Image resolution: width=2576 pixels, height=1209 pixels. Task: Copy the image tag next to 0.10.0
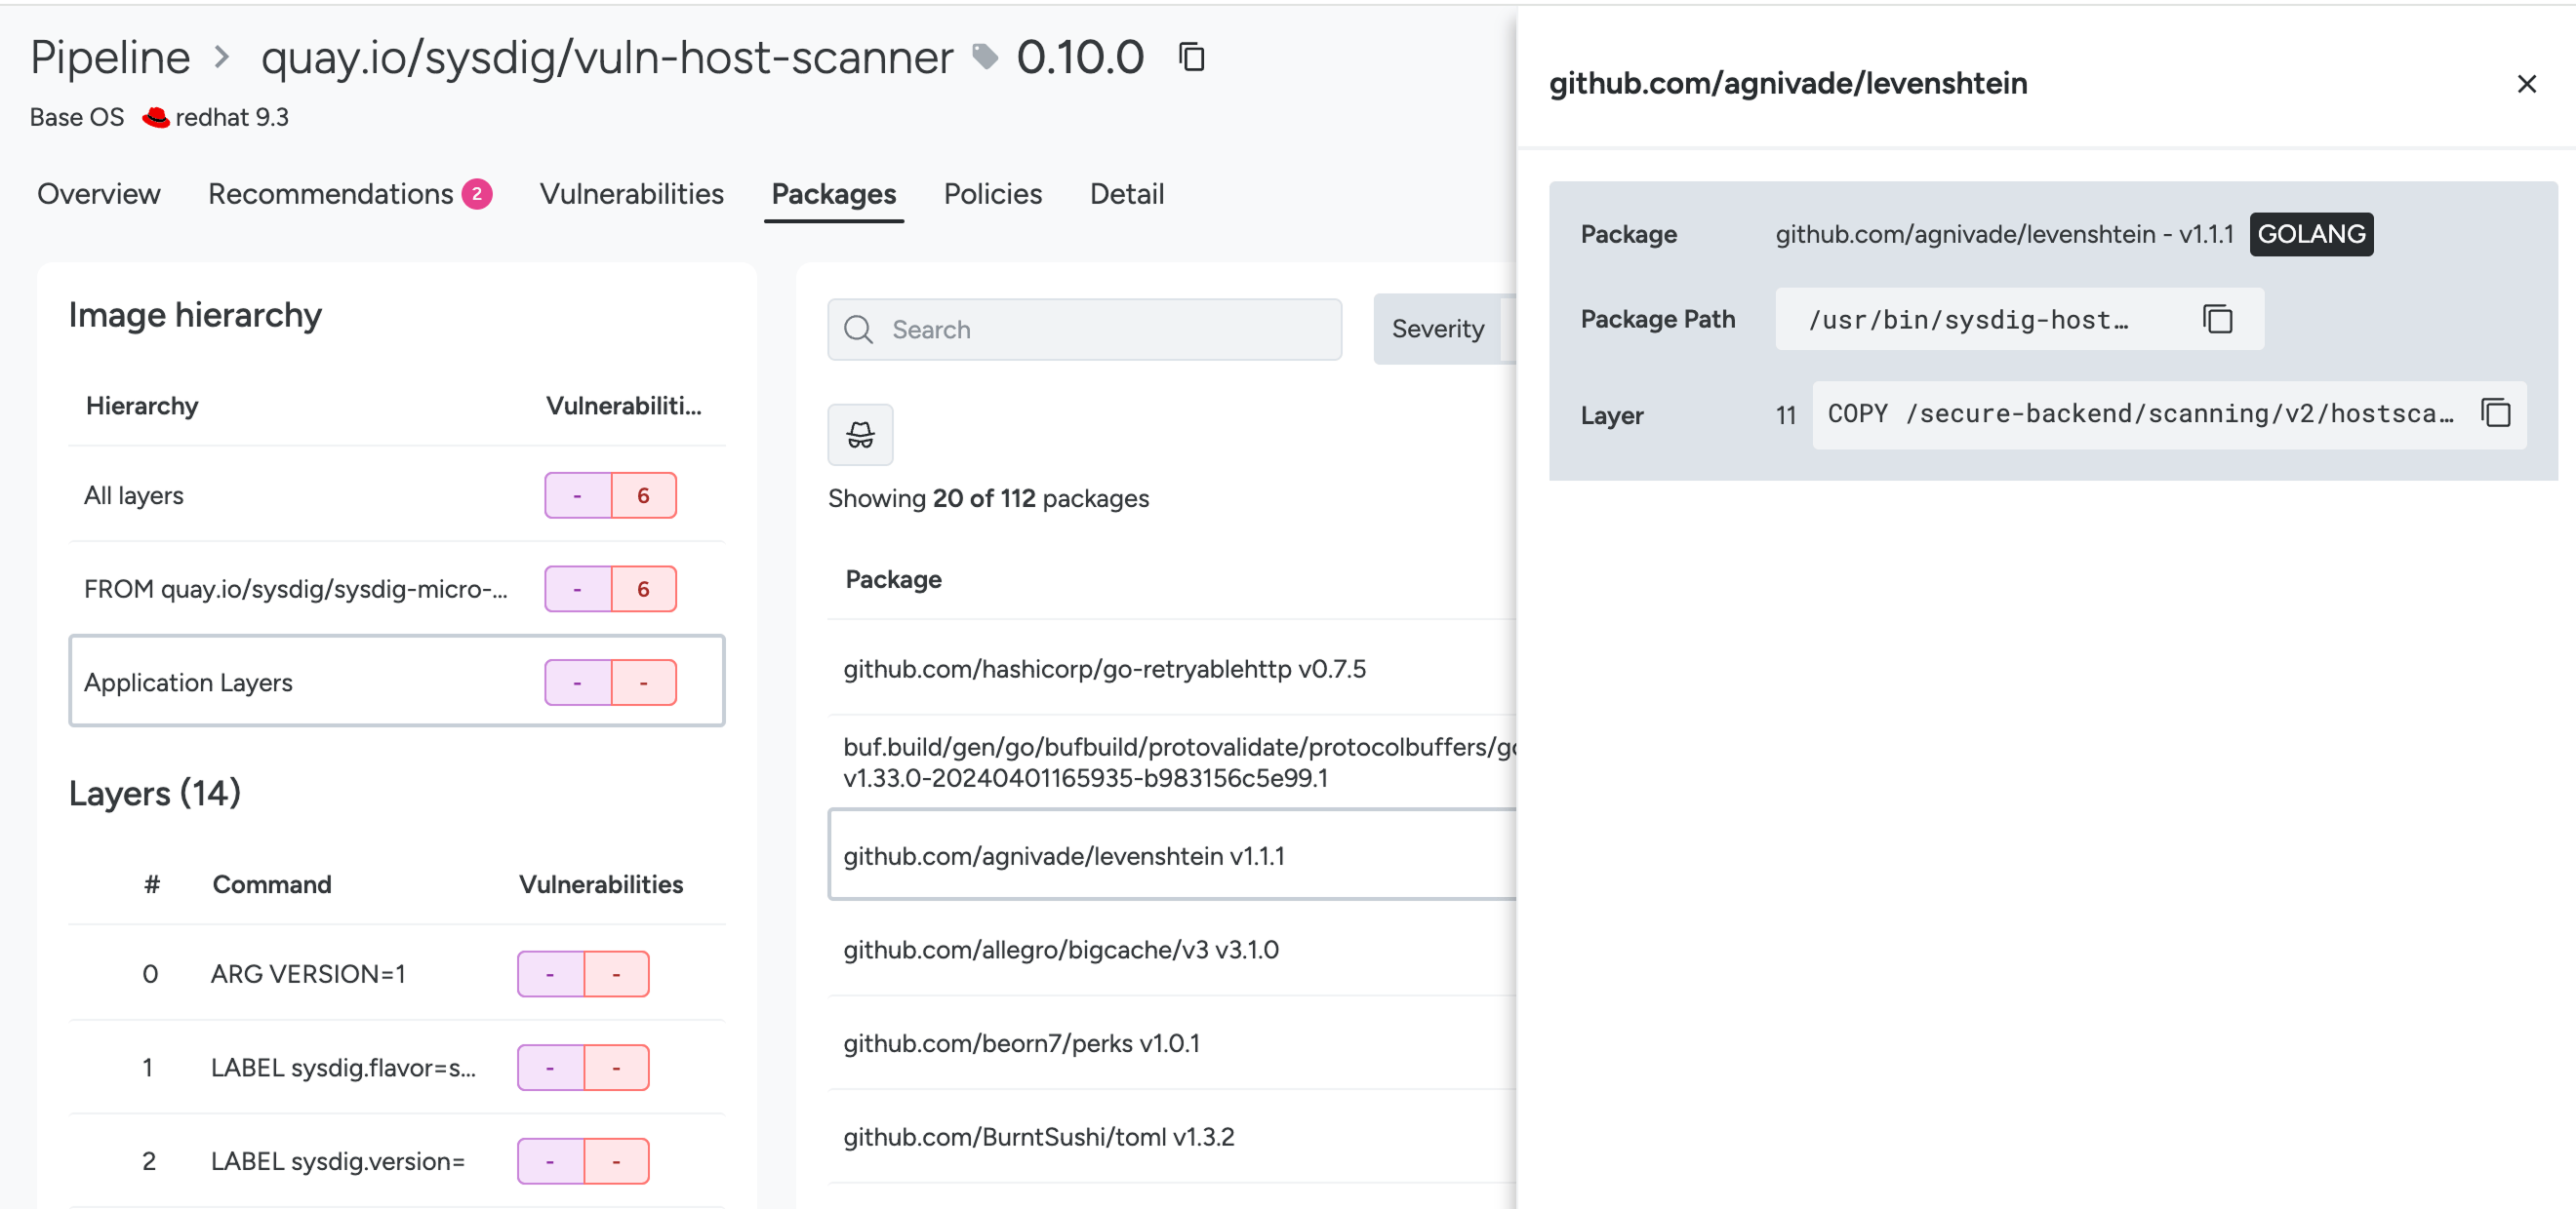coord(1191,57)
